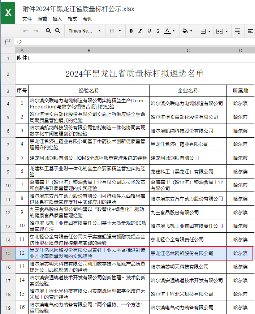Viewport: 255px width, 314px height.
Task: Toggle underline formatting
Action: click(149, 31)
